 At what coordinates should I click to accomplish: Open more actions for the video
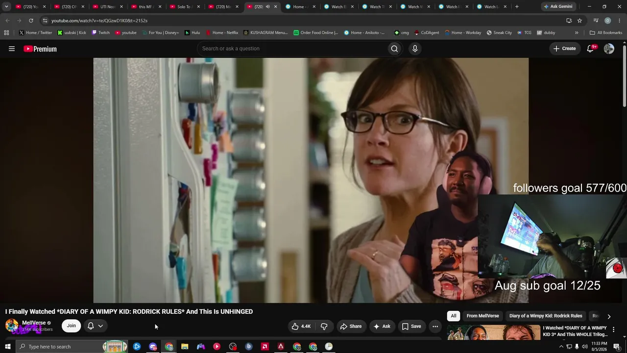(435, 326)
